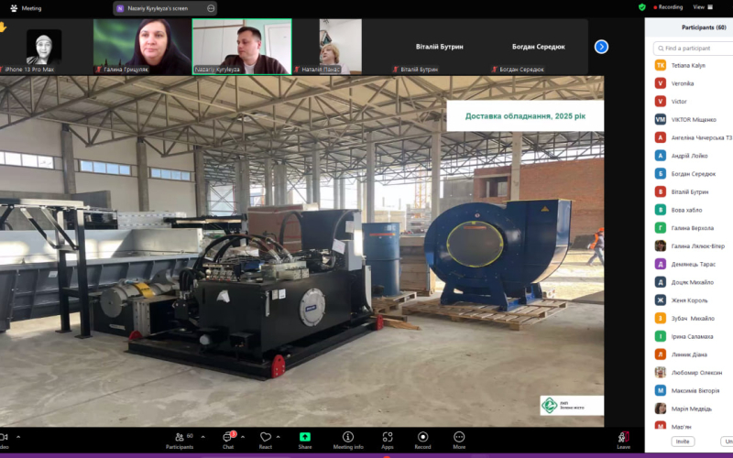Click Марія Медвідь's photo avatar
Viewport: 733px width, 458px height.
tap(660, 409)
